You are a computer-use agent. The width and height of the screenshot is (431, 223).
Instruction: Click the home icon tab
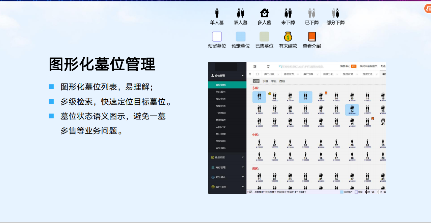point(258,74)
